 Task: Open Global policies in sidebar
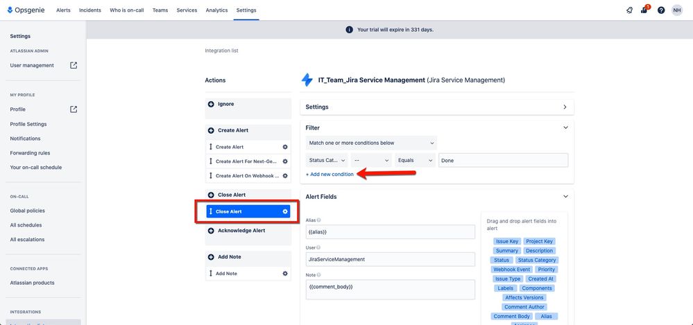click(x=28, y=211)
